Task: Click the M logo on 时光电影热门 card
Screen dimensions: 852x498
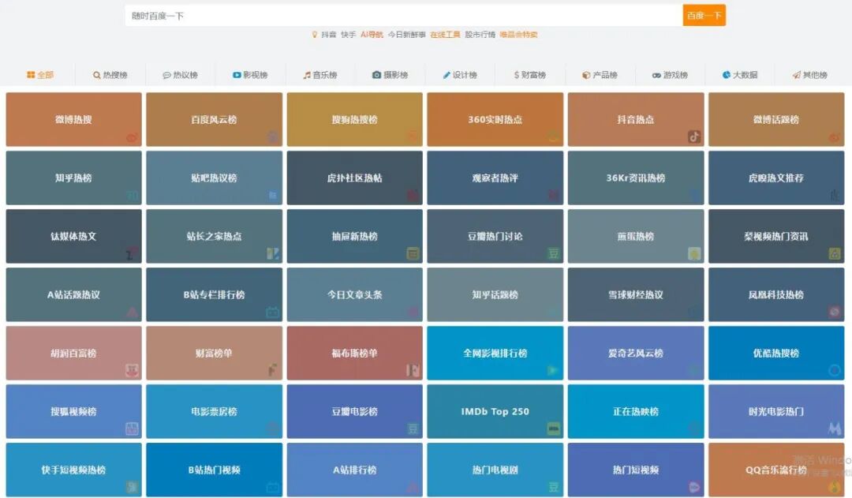Action: click(835, 429)
